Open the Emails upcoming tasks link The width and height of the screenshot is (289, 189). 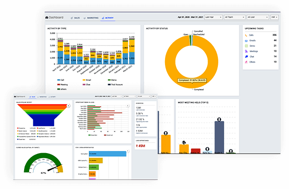click(x=253, y=40)
